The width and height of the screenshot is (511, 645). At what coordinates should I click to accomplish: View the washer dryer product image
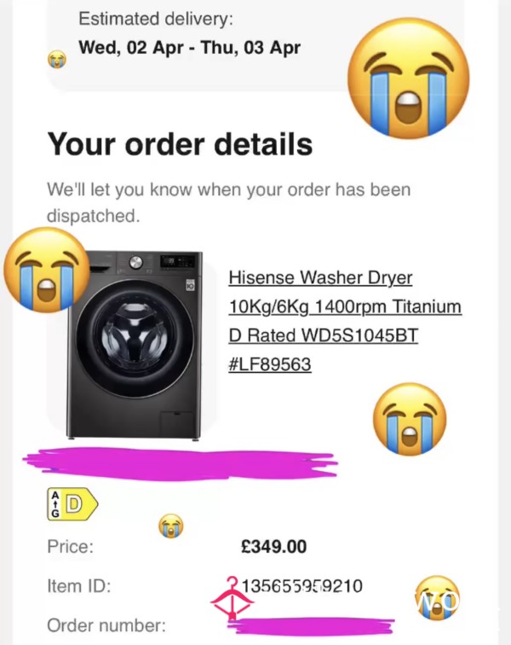[x=135, y=346]
